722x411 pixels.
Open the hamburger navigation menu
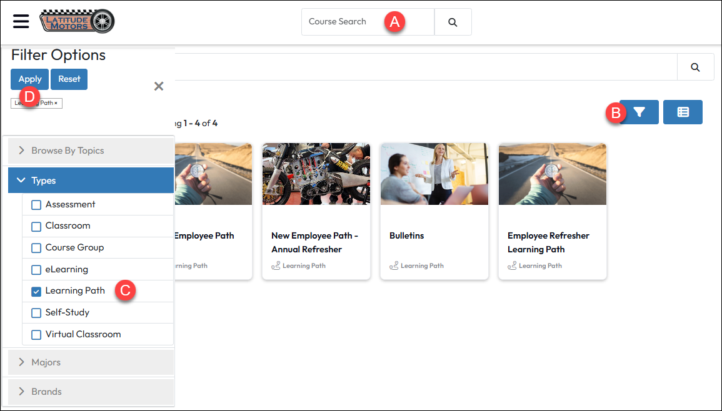21,21
